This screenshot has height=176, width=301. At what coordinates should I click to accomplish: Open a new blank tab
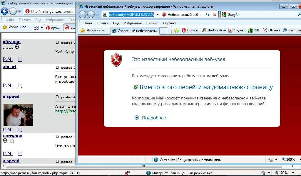pyautogui.click(x=164, y=31)
